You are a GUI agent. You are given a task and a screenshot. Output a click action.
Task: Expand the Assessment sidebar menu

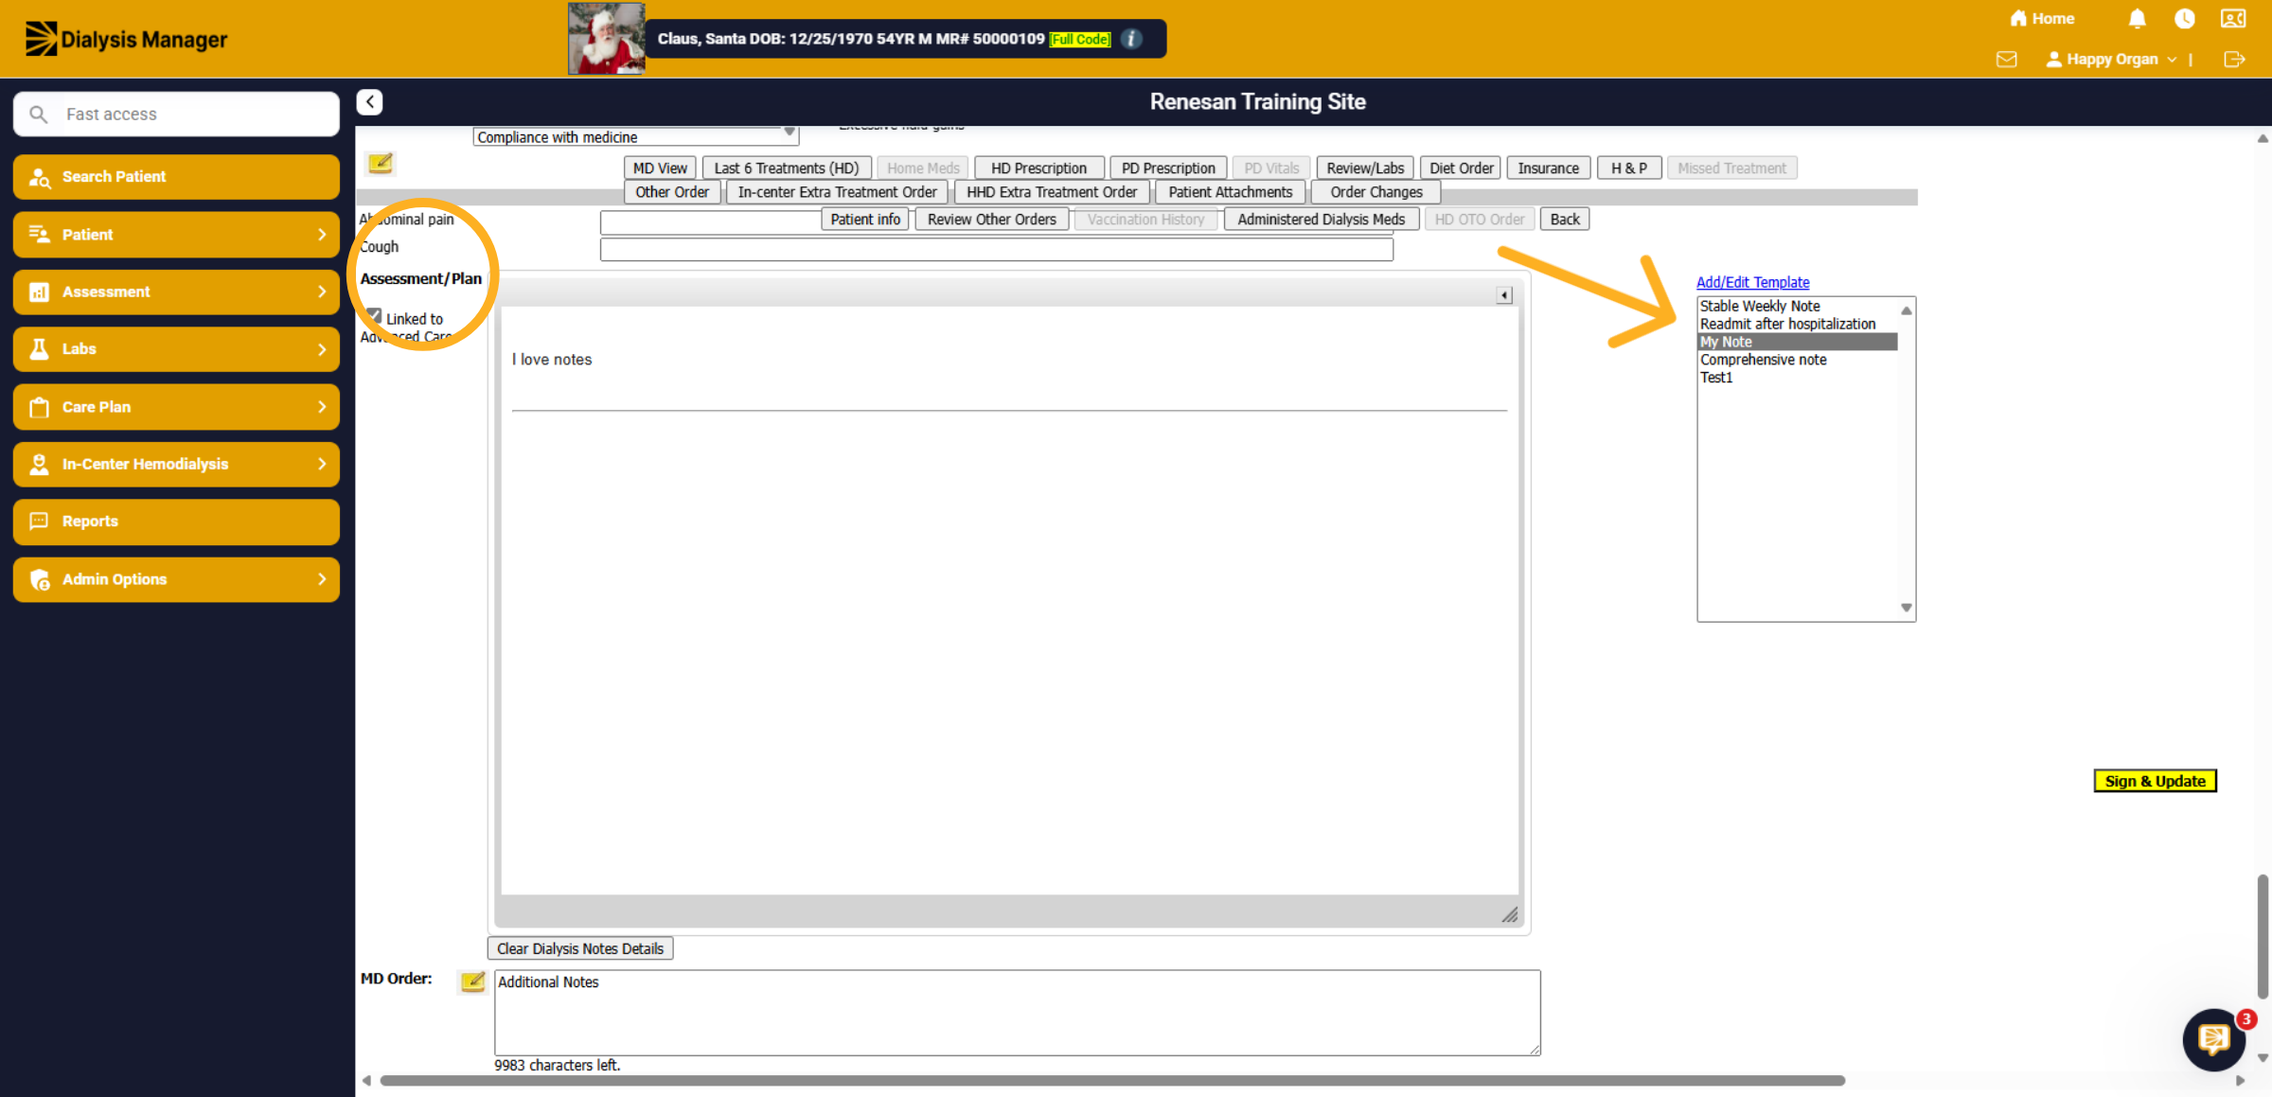tap(176, 292)
